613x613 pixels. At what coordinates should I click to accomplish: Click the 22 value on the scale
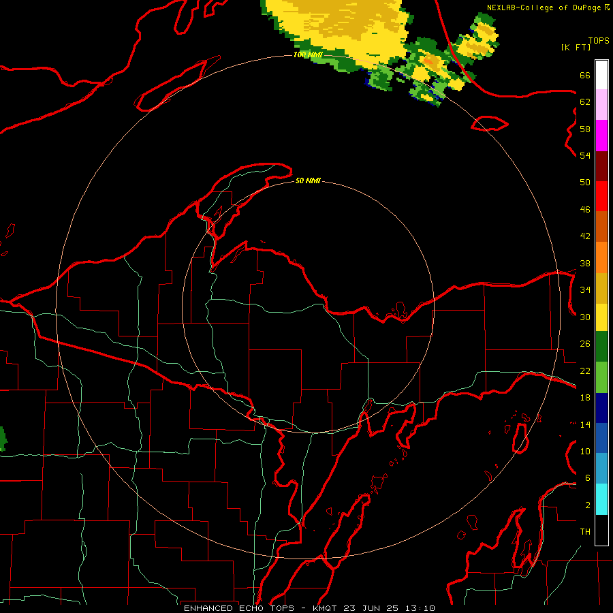click(585, 371)
